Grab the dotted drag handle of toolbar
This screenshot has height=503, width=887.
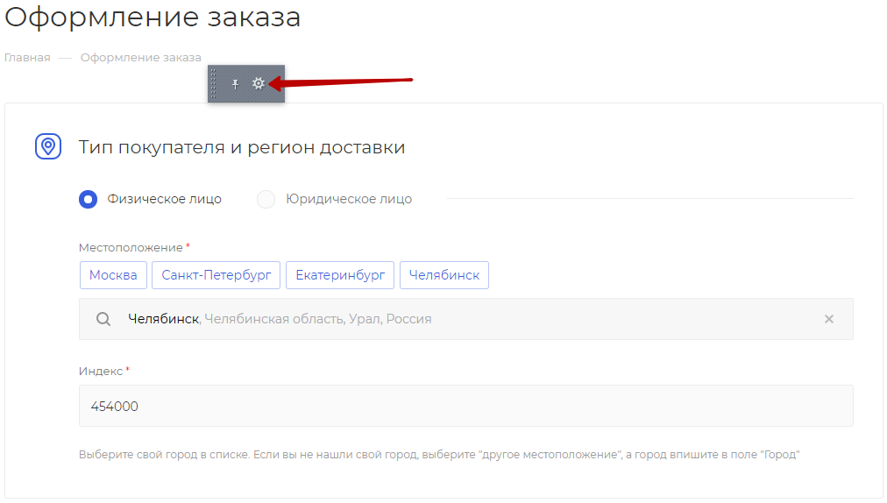pos(213,84)
